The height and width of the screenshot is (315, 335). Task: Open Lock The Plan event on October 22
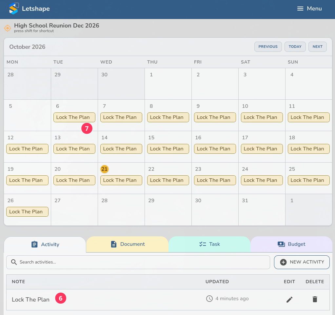tap(168, 180)
